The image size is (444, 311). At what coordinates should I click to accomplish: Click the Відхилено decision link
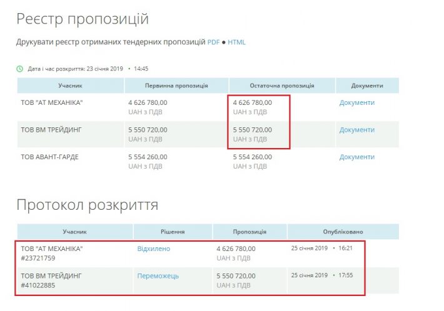154,249
